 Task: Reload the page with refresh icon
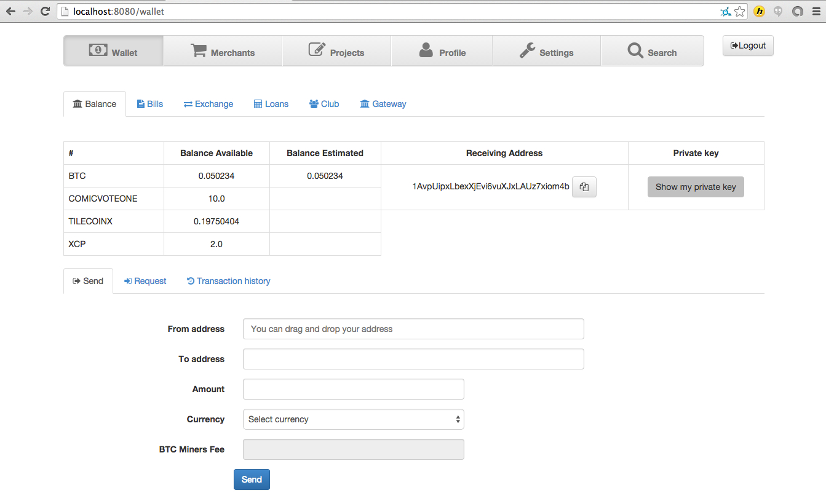(x=45, y=11)
